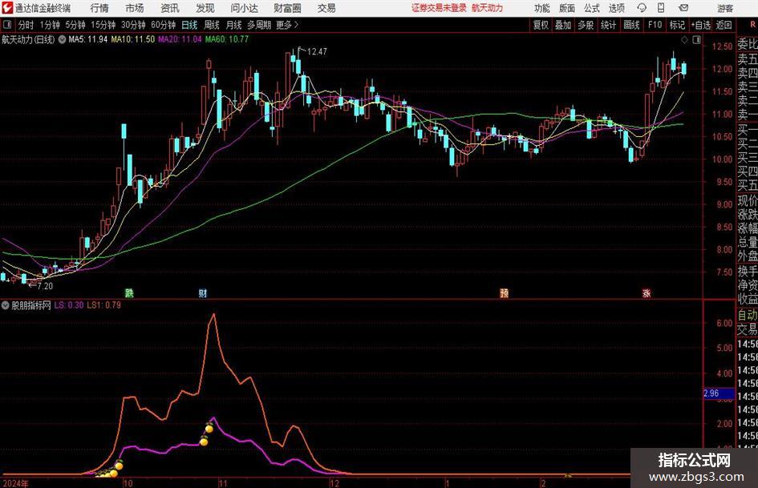The height and width of the screenshot is (488, 758).
Task: Click the MA60: 10.77 label
Action: pos(227,39)
